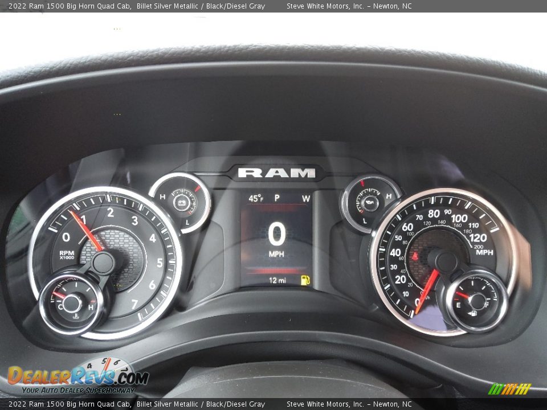Click the fuel pump gauge symbol

pyautogui.click(x=473, y=313)
